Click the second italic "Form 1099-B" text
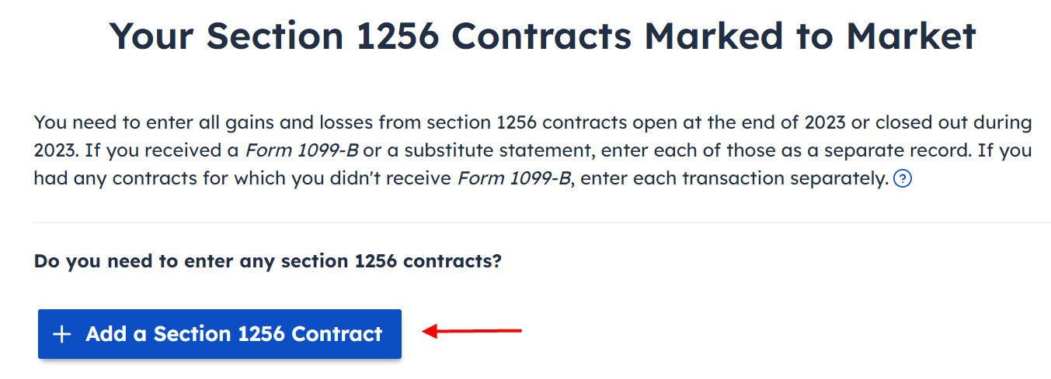The width and height of the screenshot is (1051, 379). pyautogui.click(x=513, y=179)
